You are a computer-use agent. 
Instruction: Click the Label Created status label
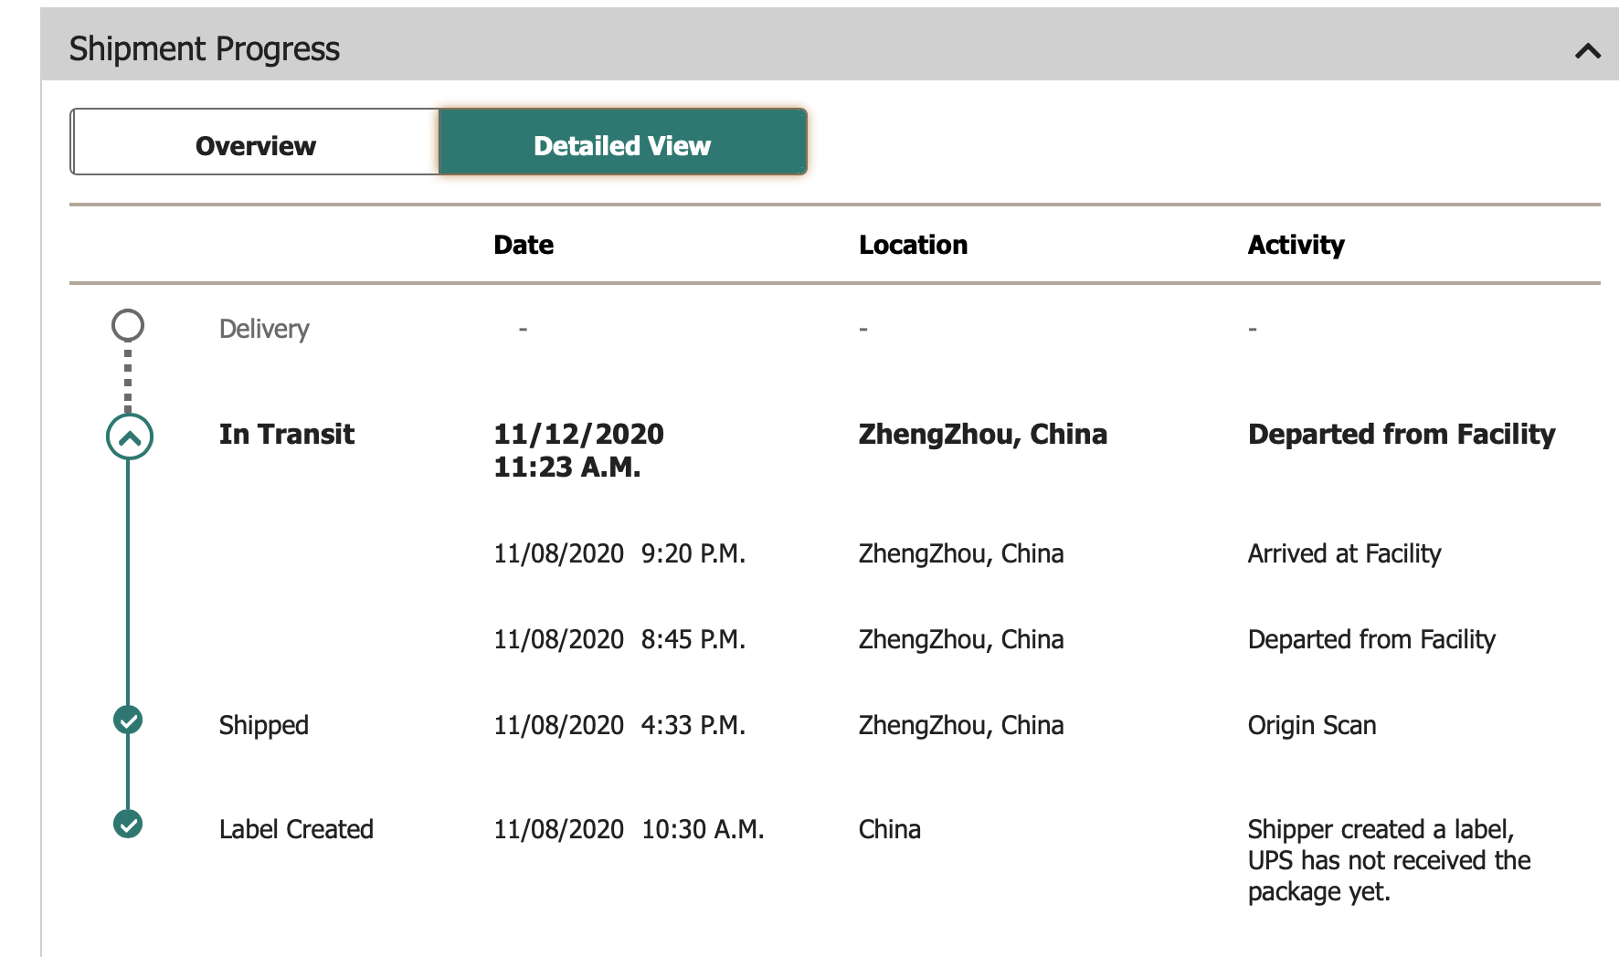(296, 829)
